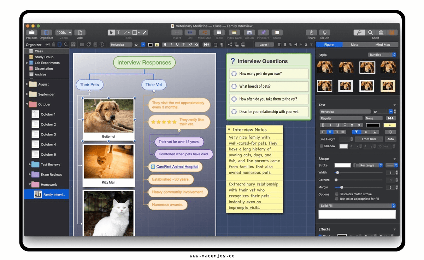This screenshot has height=260, width=424.
Task: Check 'How often do you take them to the vet?'
Action: click(x=234, y=99)
